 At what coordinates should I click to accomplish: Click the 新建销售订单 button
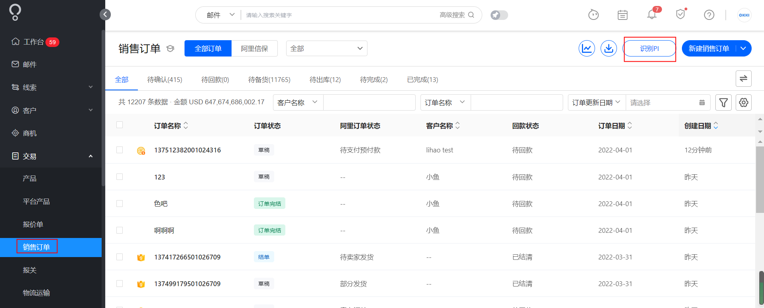click(709, 49)
